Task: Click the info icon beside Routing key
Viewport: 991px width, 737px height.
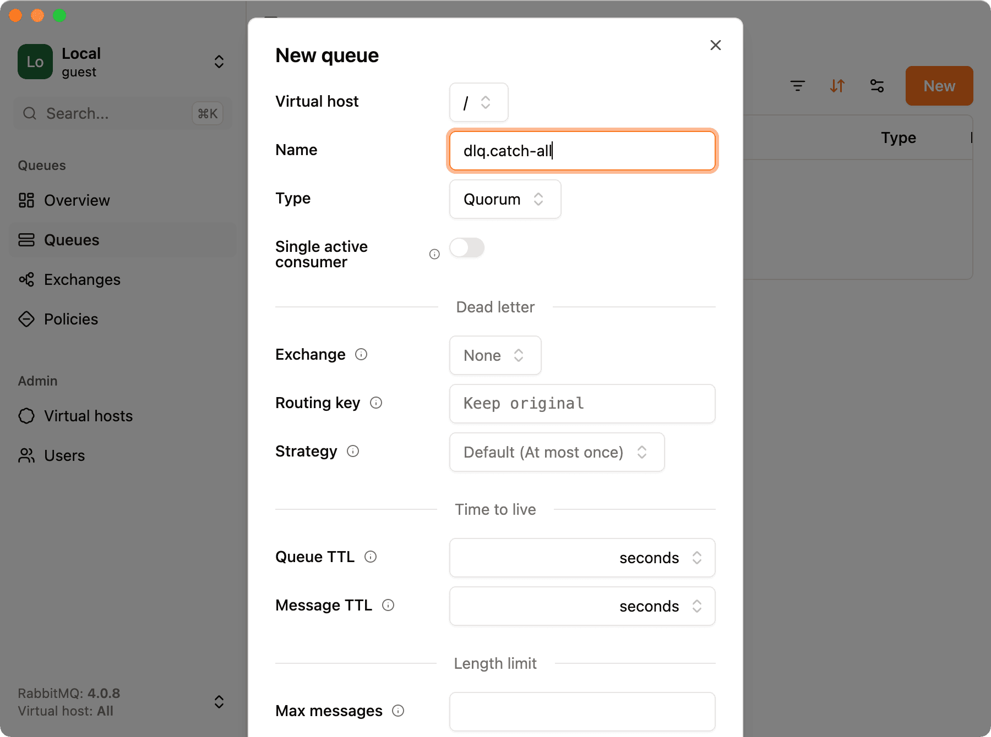Action: click(375, 403)
